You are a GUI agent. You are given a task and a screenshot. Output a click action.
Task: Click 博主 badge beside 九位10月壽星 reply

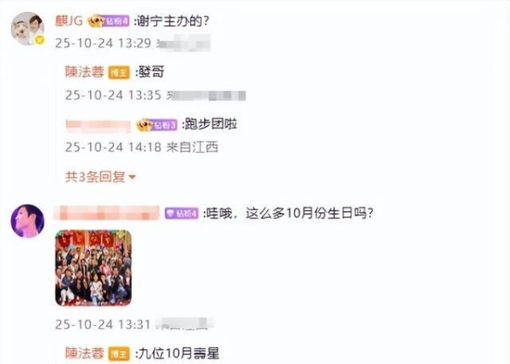click(x=119, y=354)
